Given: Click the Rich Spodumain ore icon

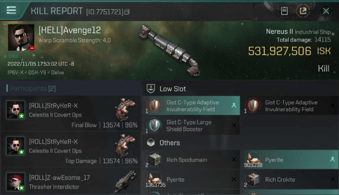Looking at the screenshot, I should [x=154, y=159].
